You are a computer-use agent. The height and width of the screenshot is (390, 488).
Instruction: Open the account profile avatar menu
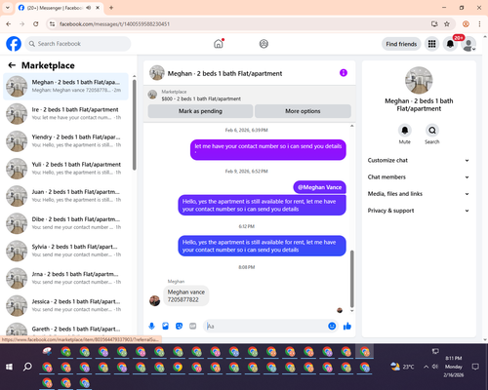pyautogui.click(x=468, y=44)
